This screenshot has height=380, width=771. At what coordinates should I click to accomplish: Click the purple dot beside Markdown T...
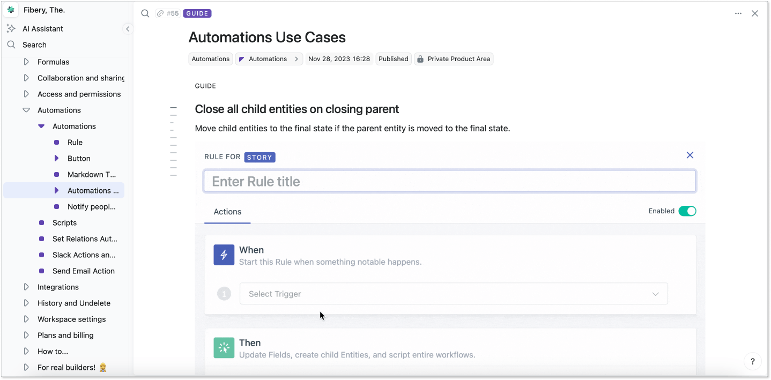57,175
